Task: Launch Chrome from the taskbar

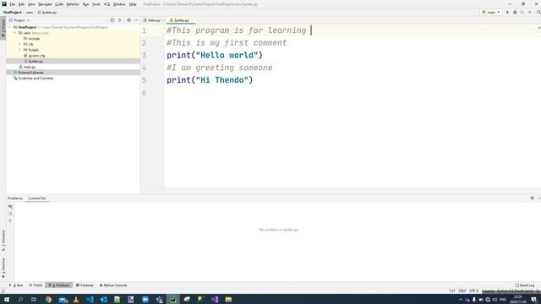Action: [x=48, y=300]
